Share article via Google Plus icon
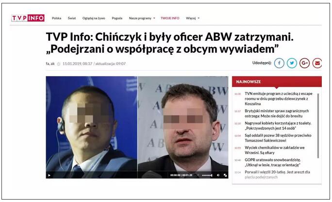This screenshot has width=332, height=202. tap(304, 63)
